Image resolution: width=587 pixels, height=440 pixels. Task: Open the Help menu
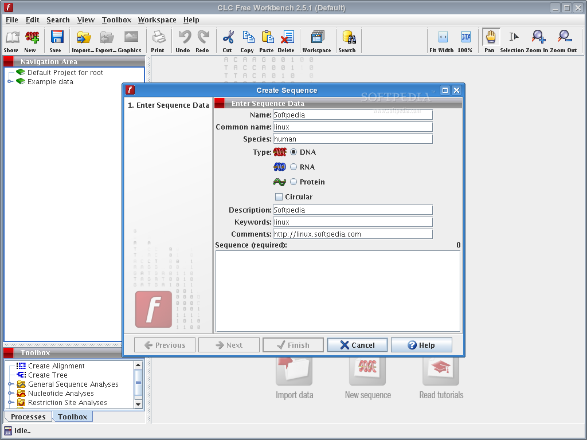pos(191,20)
